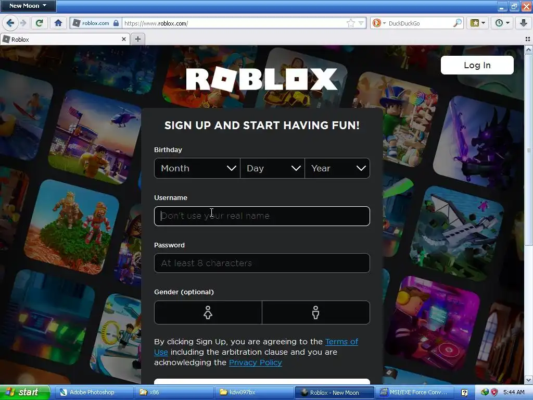Open the downloads arrow button
Viewport: 533px width, 400px height.
[x=523, y=23]
